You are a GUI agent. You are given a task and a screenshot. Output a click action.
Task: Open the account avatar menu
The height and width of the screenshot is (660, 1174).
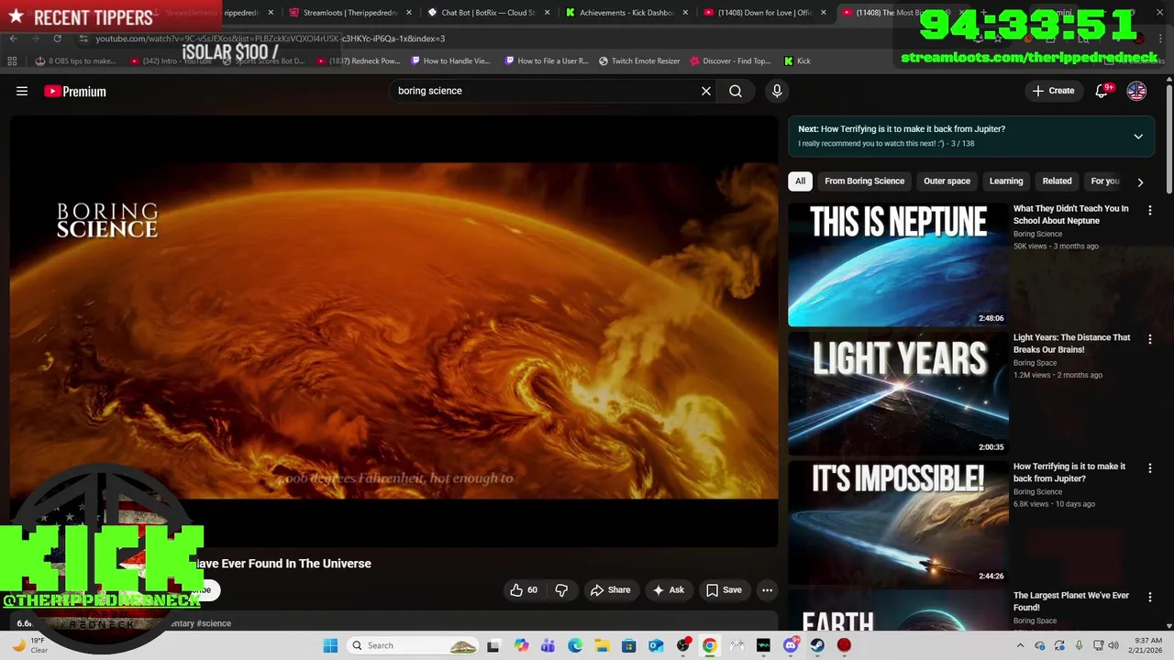(x=1136, y=91)
